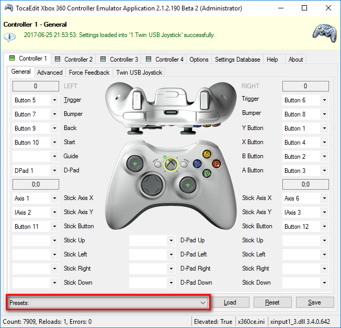Click the D-pad on controller image
The width and height of the screenshot is (341, 328).
(x=152, y=185)
